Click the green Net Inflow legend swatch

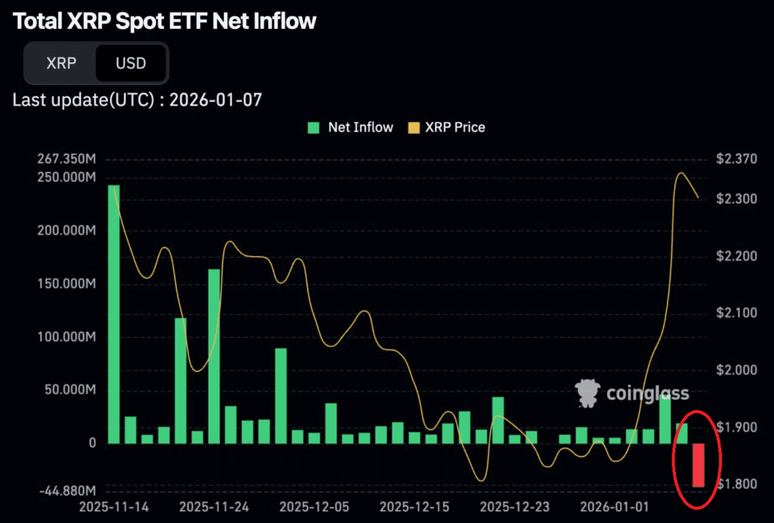tap(314, 128)
